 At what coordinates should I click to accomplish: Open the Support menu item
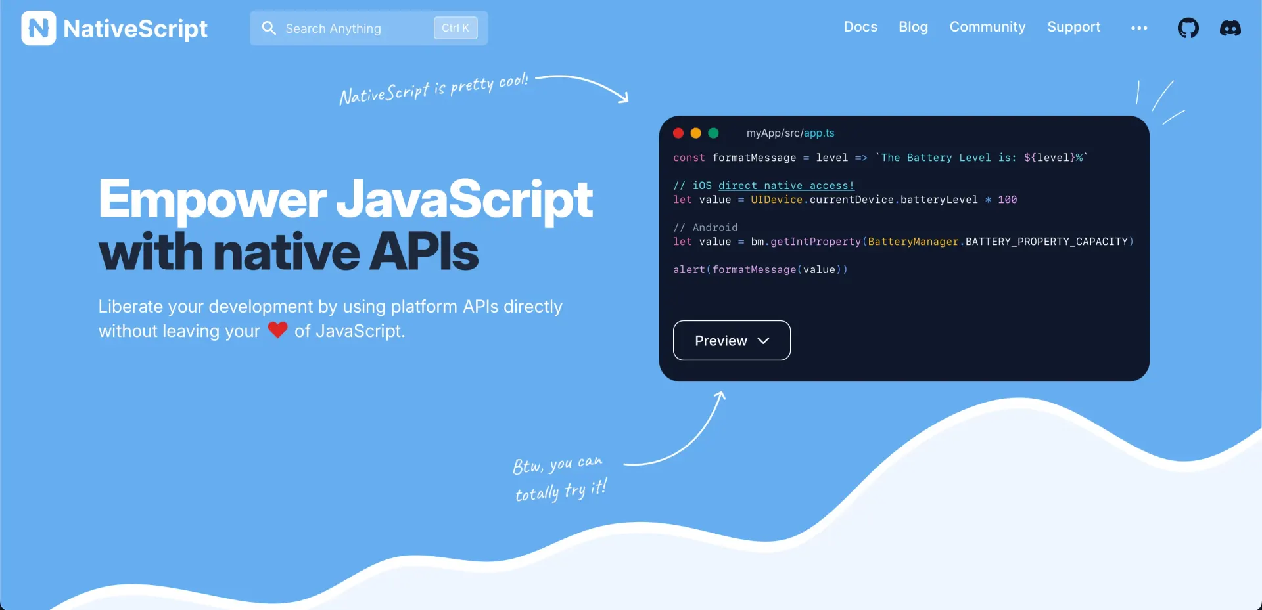click(x=1073, y=27)
